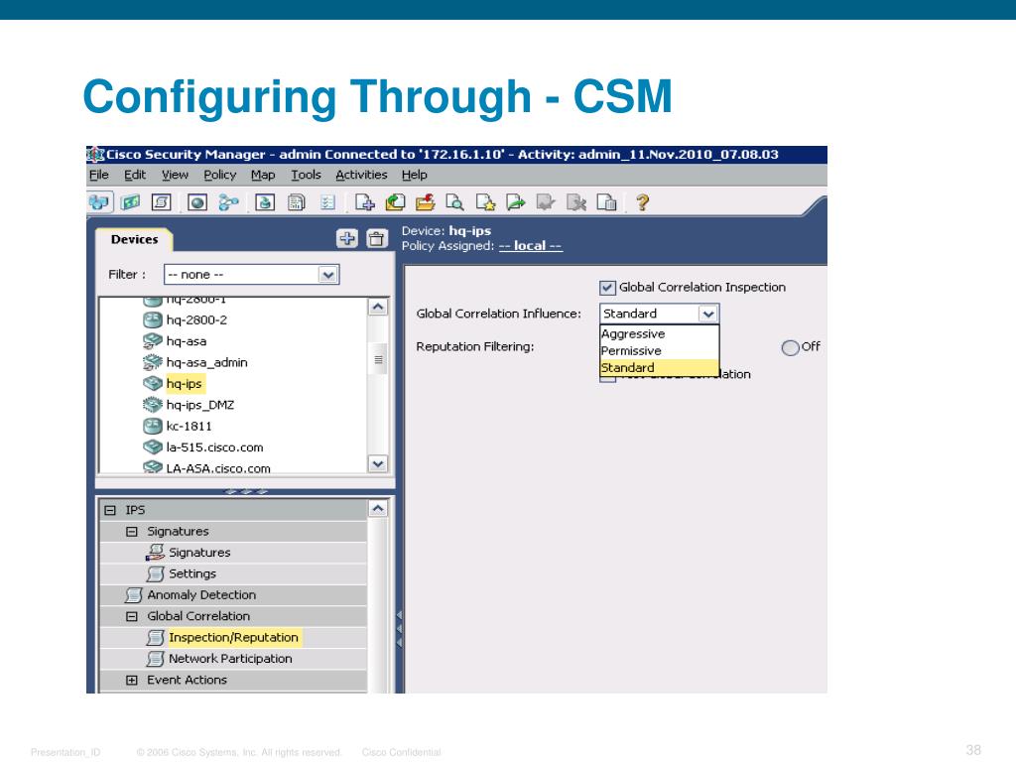The height and width of the screenshot is (762, 1016).
Task: Click the icon beside kc-1811
Action: (x=152, y=426)
